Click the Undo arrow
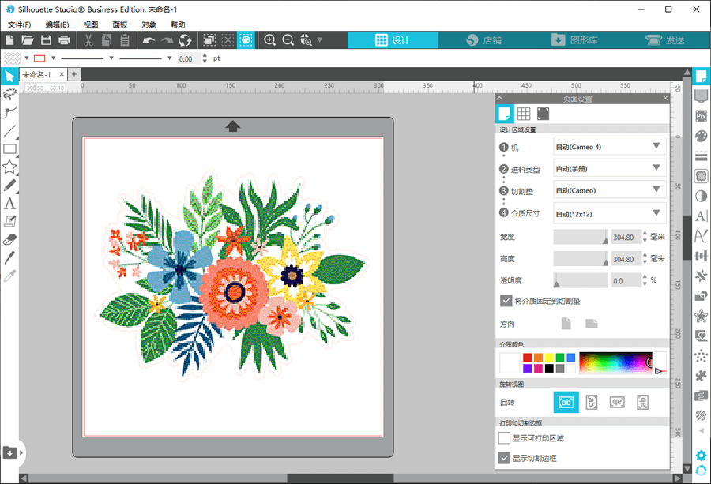The image size is (711, 484). [x=149, y=40]
